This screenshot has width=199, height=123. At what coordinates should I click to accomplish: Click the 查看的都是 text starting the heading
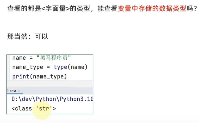tap(24, 9)
